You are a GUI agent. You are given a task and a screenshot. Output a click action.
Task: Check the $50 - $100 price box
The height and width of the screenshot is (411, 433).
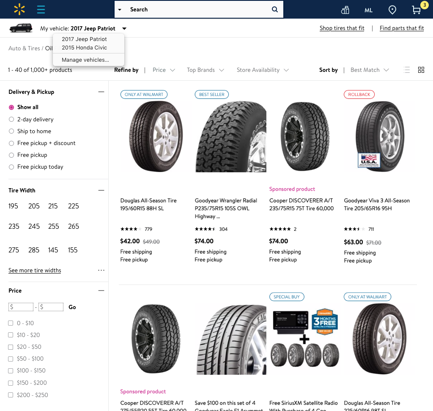[x=11, y=359]
